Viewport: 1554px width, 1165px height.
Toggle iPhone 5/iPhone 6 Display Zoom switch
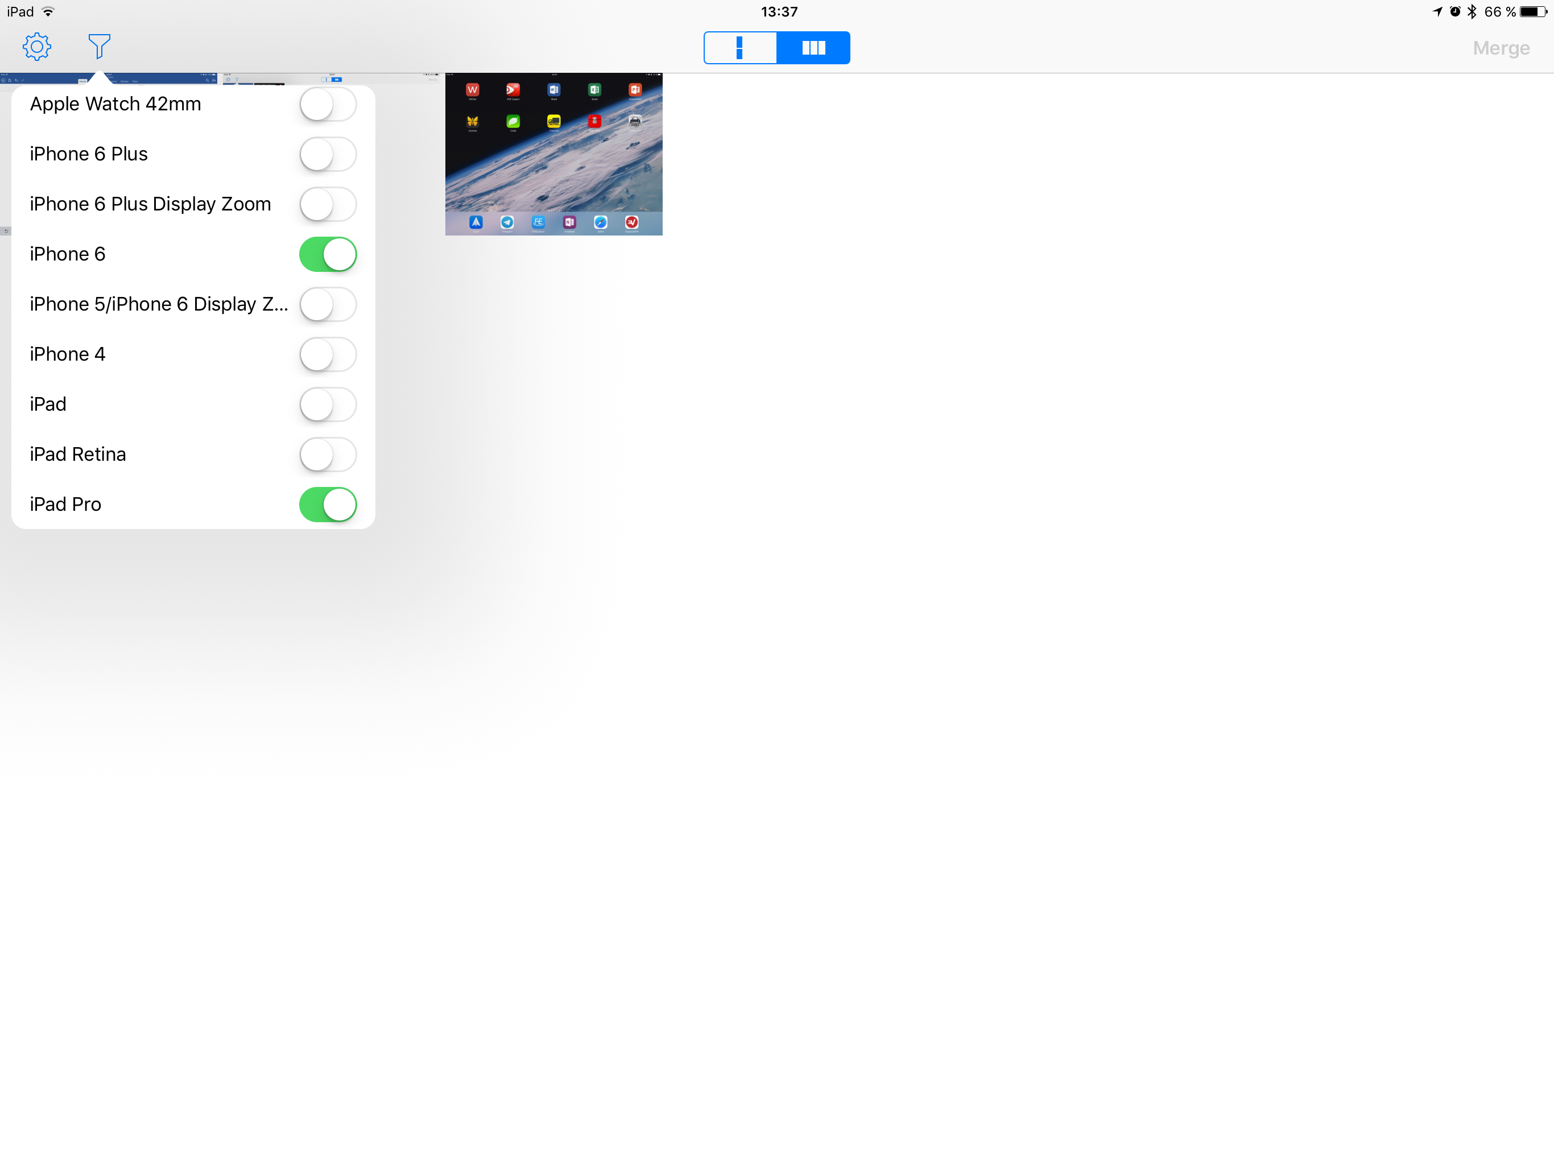[x=328, y=304]
